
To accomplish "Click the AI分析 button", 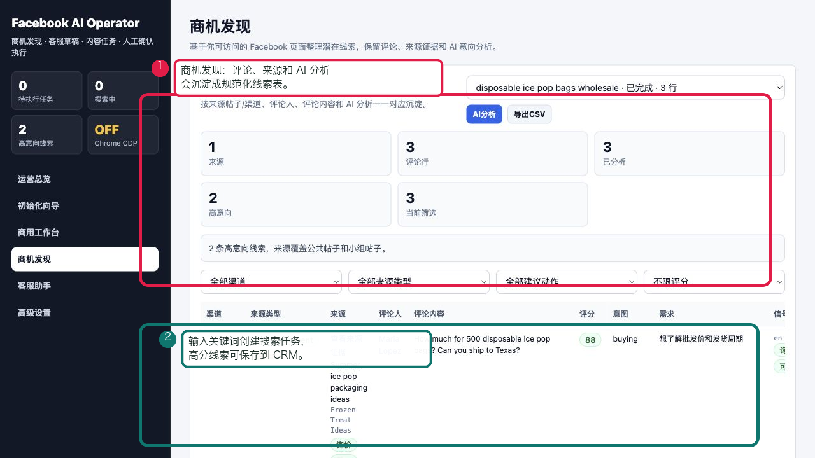I will click(484, 114).
